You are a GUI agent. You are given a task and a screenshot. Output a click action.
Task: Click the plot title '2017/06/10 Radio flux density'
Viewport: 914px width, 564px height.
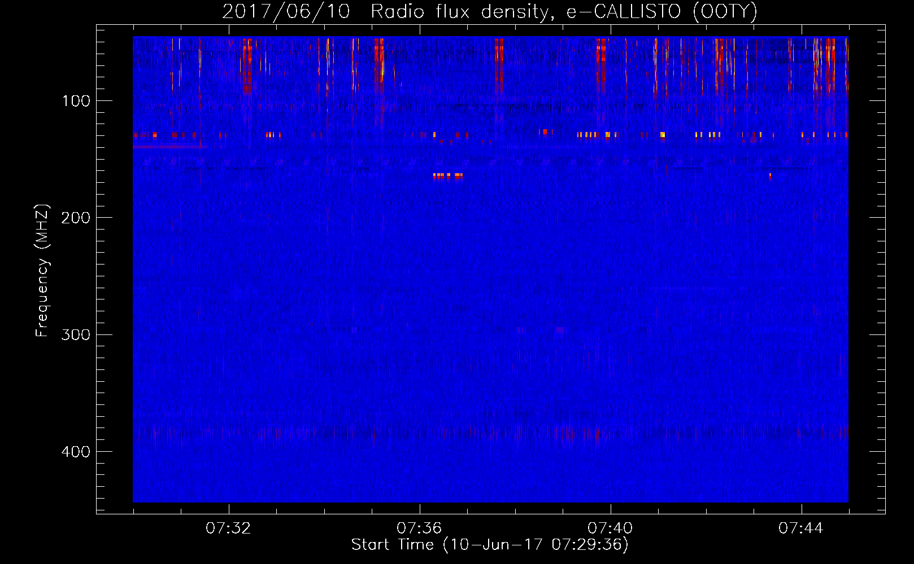click(x=386, y=12)
